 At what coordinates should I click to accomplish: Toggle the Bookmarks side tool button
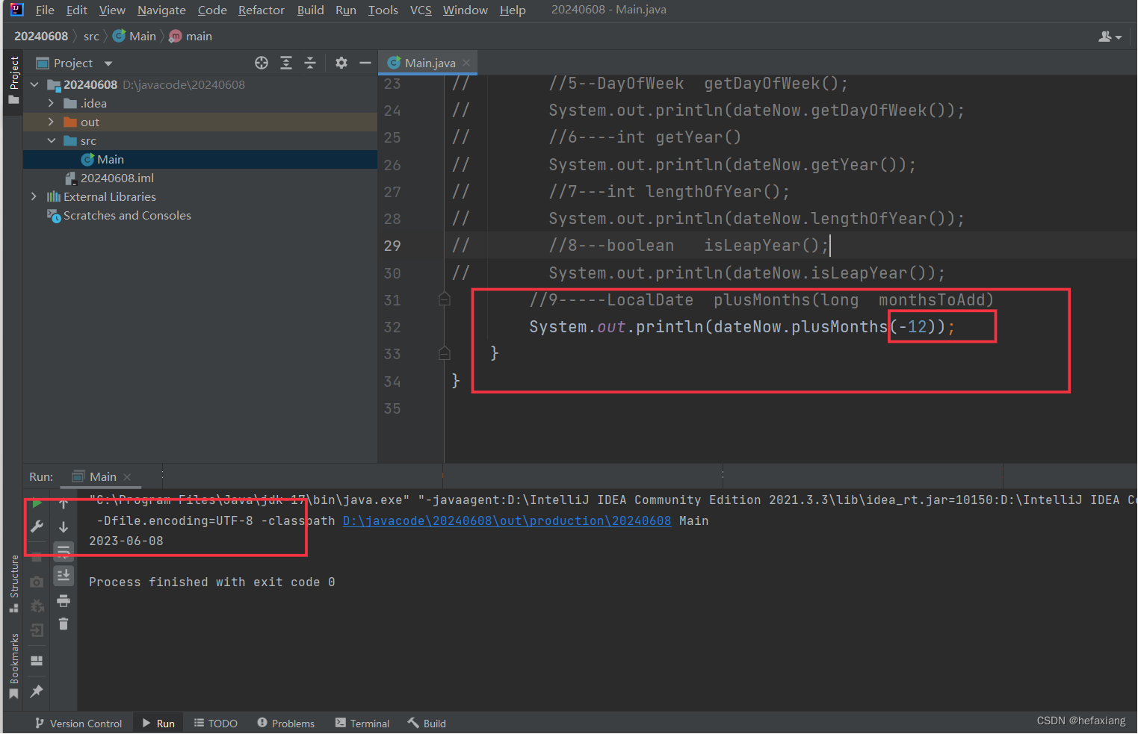click(13, 666)
